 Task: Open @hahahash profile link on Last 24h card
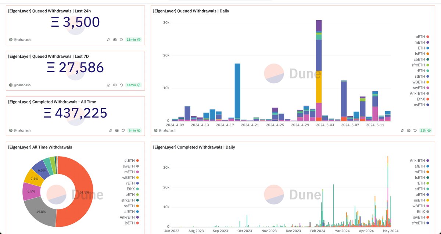[22, 39]
